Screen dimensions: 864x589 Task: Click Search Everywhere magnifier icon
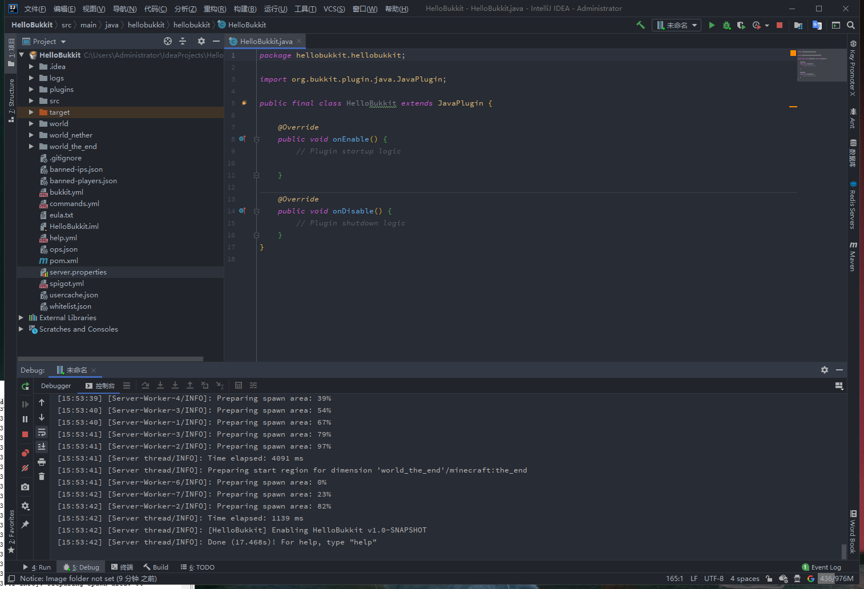tap(851, 25)
